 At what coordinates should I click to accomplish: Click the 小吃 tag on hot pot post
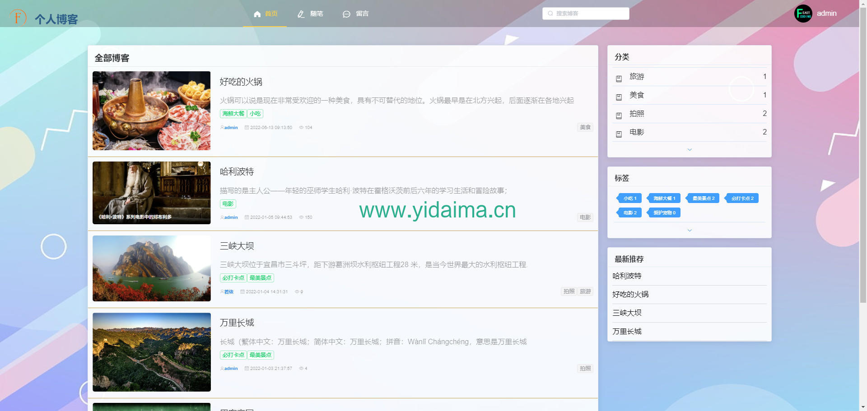click(255, 114)
